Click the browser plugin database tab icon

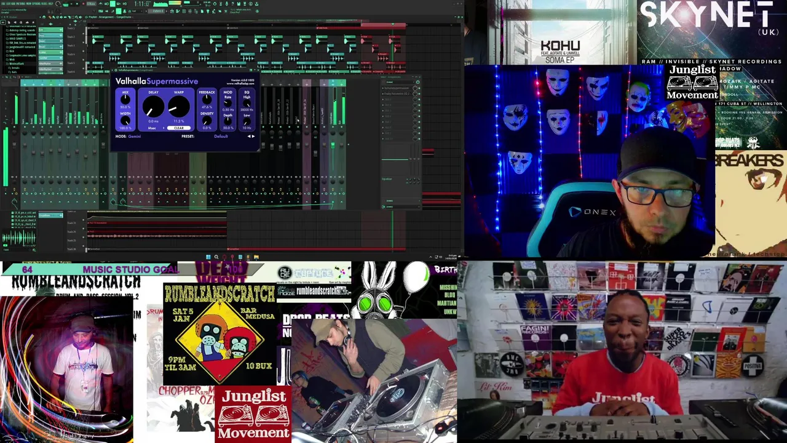tap(21, 22)
